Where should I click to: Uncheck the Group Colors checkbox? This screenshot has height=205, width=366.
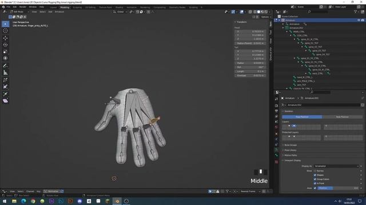(315, 179)
